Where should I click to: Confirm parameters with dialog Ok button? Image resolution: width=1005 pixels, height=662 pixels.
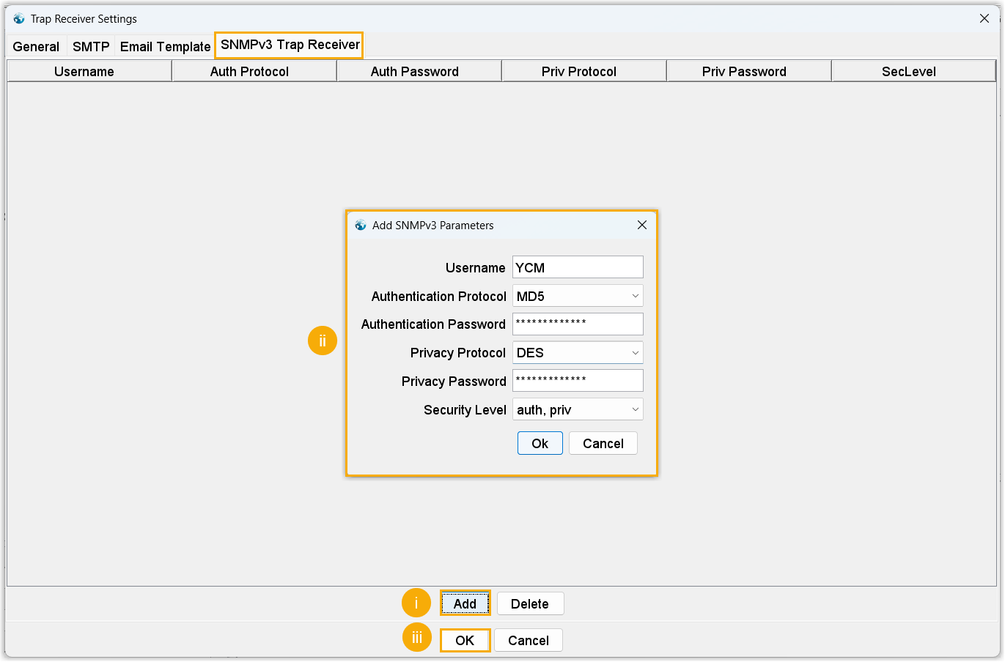click(x=540, y=444)
